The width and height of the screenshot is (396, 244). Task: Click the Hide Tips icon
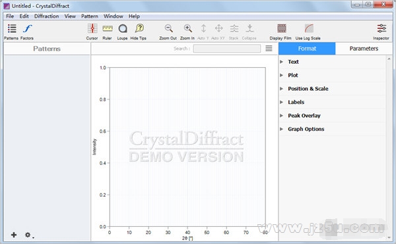(139, 28)
